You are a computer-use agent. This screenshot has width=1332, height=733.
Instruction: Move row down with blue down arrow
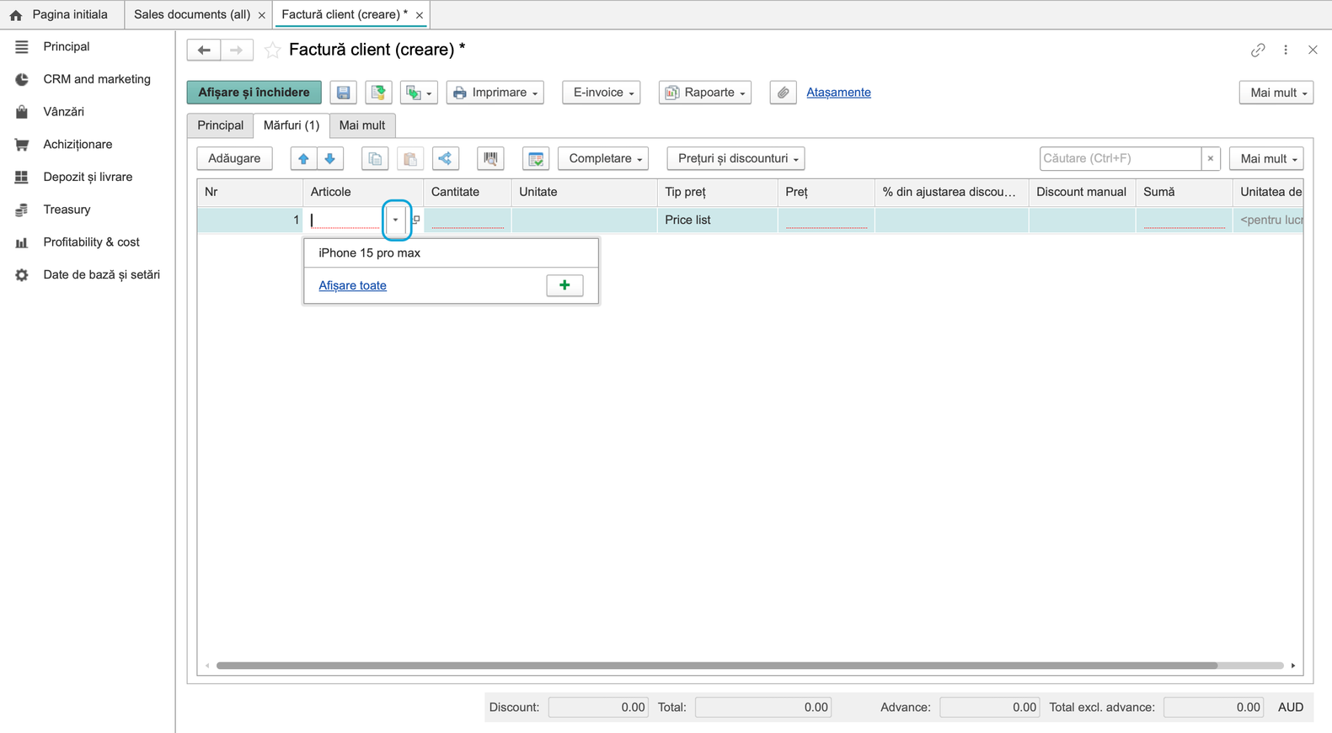[330, 158]
